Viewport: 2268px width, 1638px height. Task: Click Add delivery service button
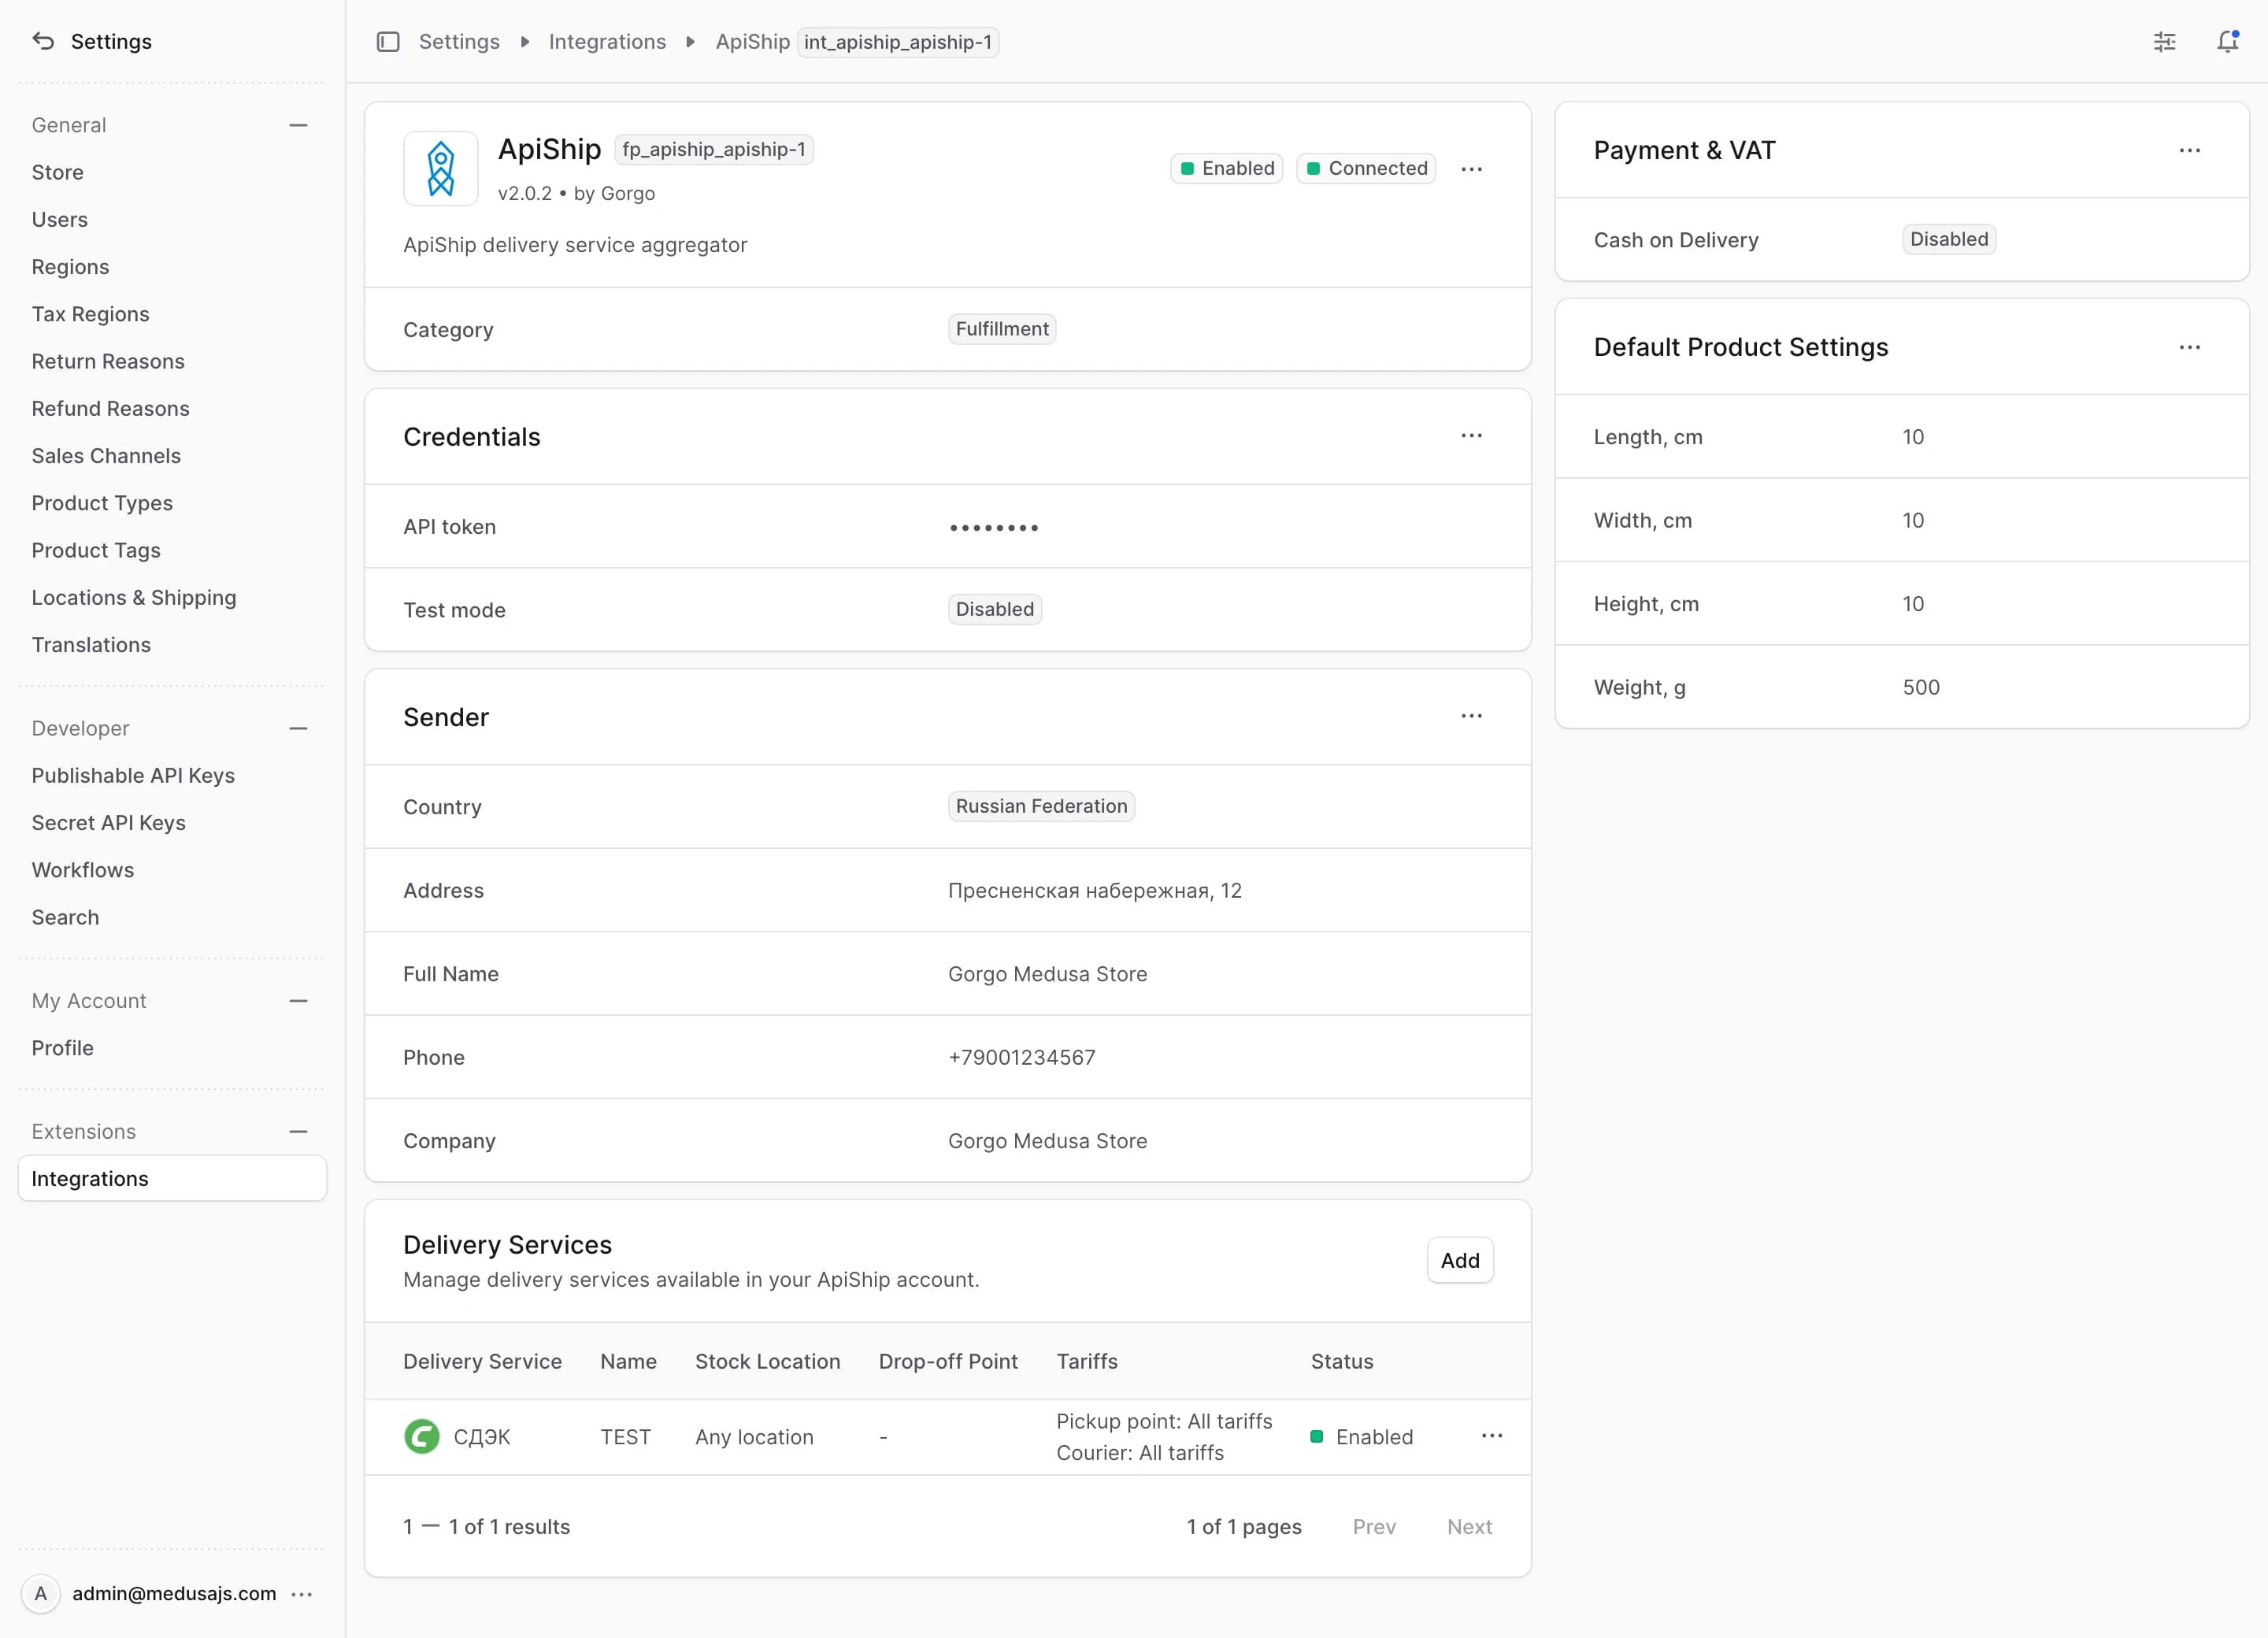[1460, 1261]
